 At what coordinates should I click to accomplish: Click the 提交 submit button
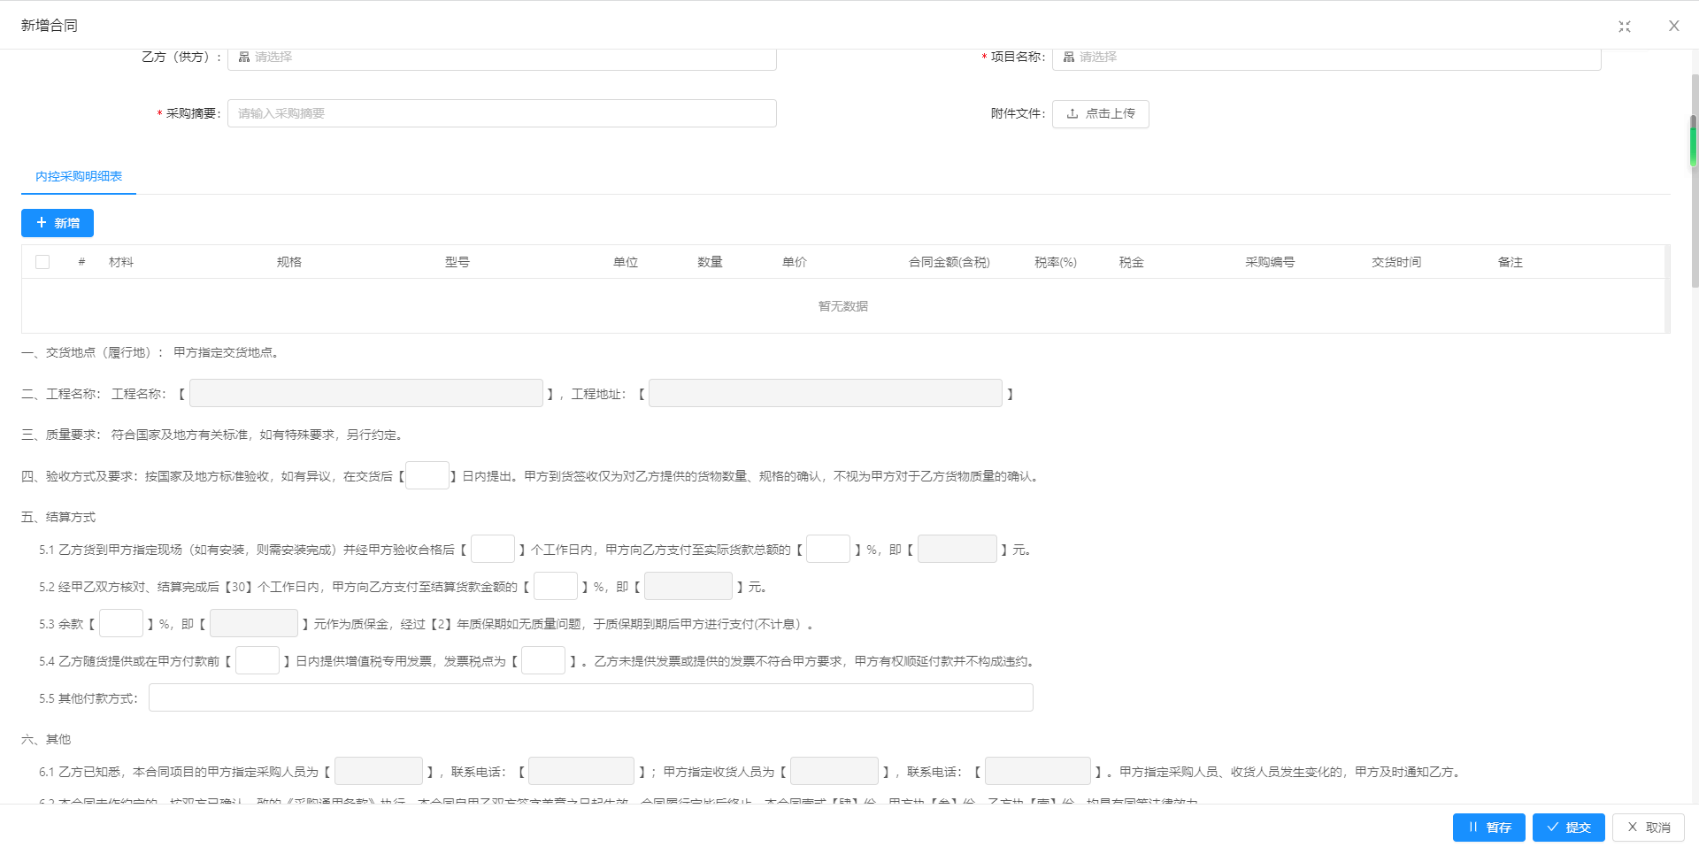1569,828
